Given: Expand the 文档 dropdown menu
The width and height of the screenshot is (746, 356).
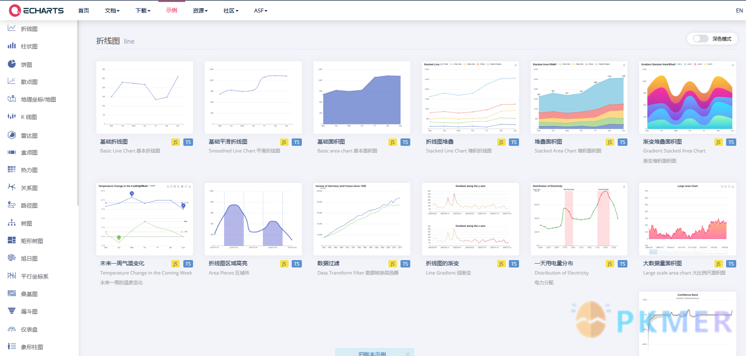Looking at the screenshot, I should 112,11.
